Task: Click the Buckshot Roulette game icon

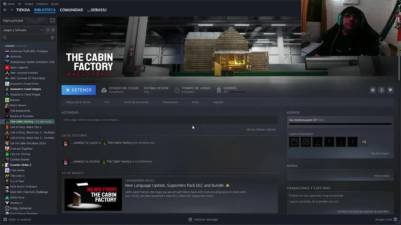Action: pyautogui.click(x=7, y=116)
